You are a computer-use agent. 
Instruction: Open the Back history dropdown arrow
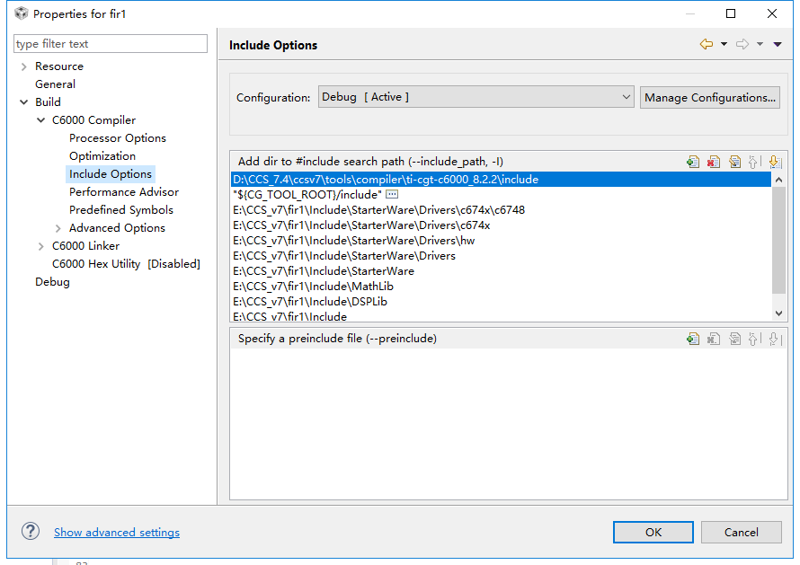click(724, 44)
